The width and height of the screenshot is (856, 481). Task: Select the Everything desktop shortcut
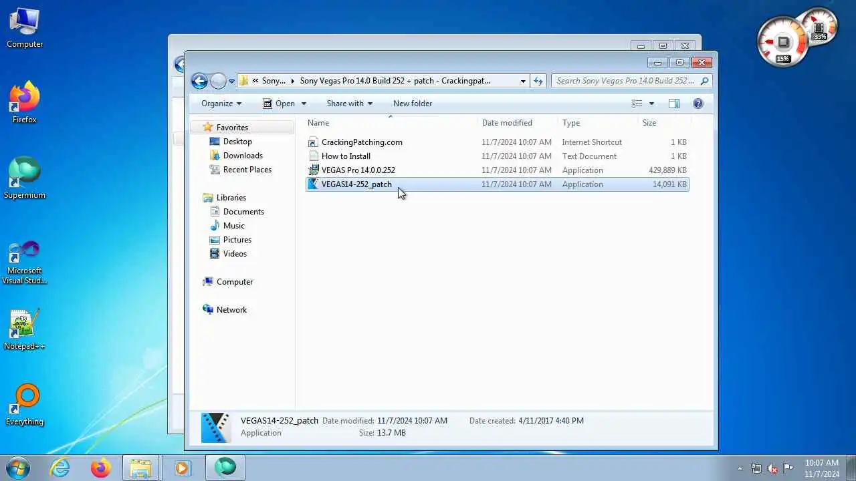(25, 405)
